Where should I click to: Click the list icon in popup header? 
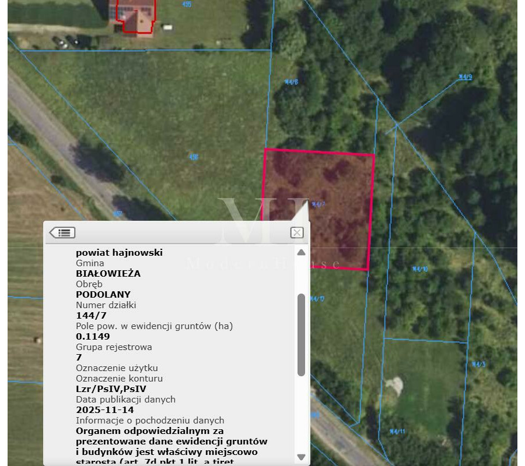(x=63, y=232)
